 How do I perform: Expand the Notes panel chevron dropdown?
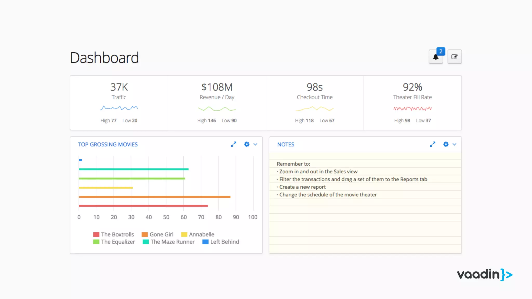tap(454, 145)
